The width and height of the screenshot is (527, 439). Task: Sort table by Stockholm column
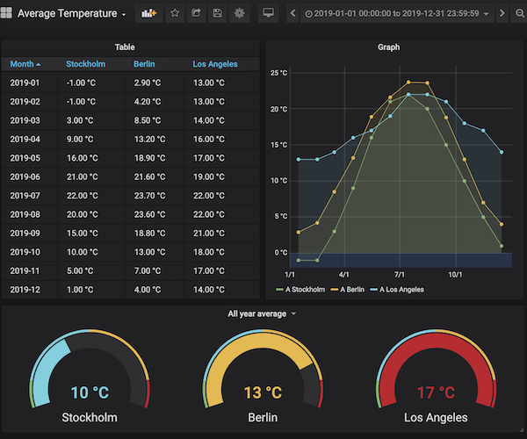[86, 64]
